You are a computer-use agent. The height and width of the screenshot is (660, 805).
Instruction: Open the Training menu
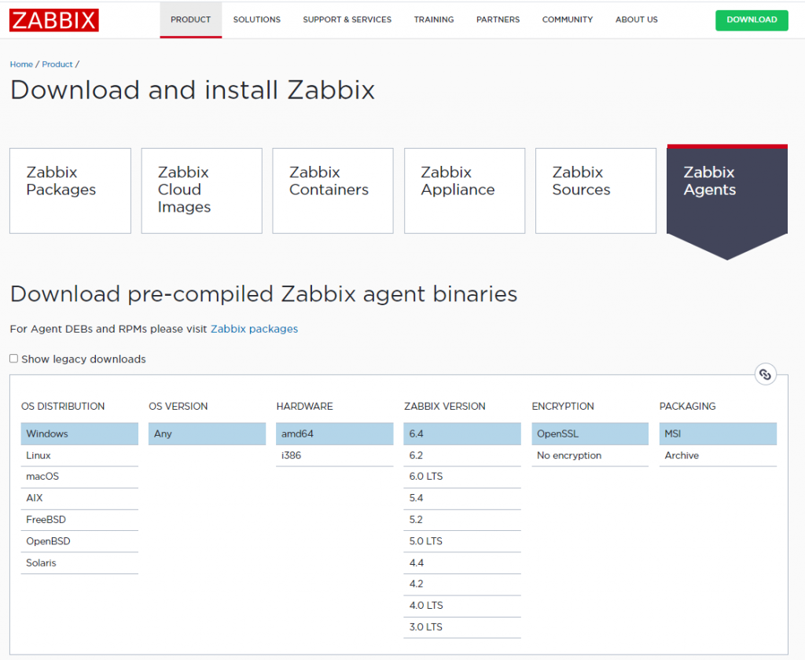point(434,20)
